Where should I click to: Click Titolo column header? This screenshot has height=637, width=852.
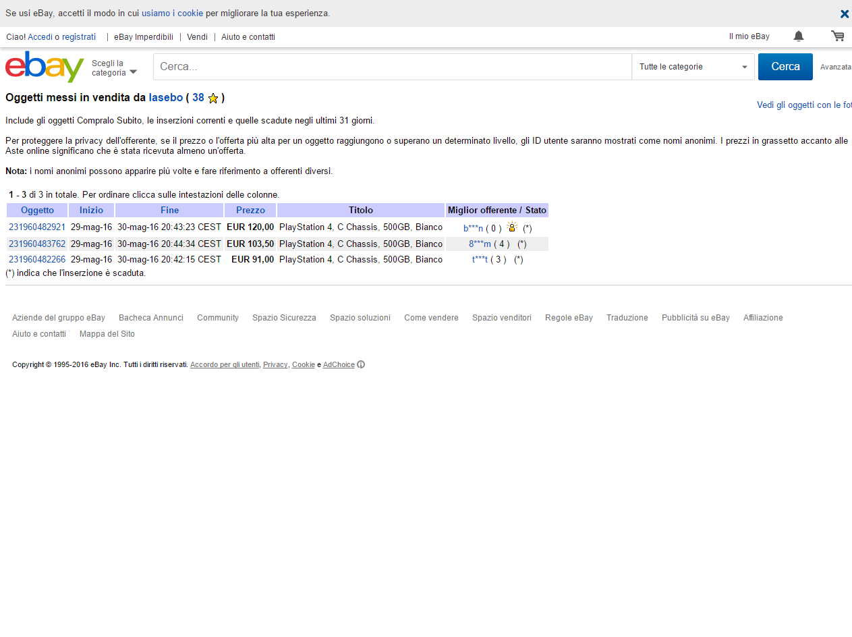click(x=361, y=211)
